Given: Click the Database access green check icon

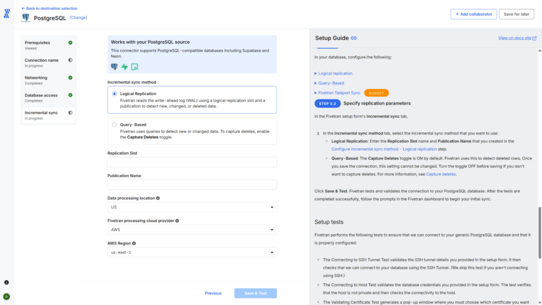Looking at the screenshot, I should [x=70, y=95].
